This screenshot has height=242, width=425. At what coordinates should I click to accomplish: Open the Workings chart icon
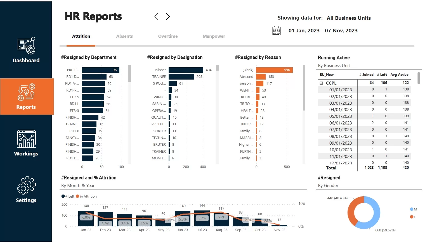click(26, 139)
